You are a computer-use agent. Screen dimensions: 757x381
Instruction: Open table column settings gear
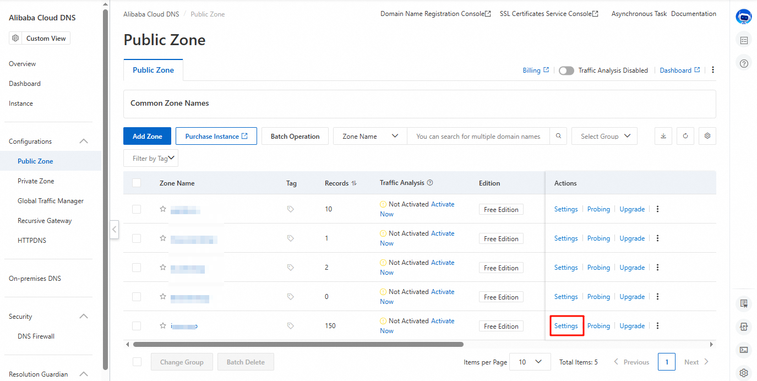coord(707,136)
